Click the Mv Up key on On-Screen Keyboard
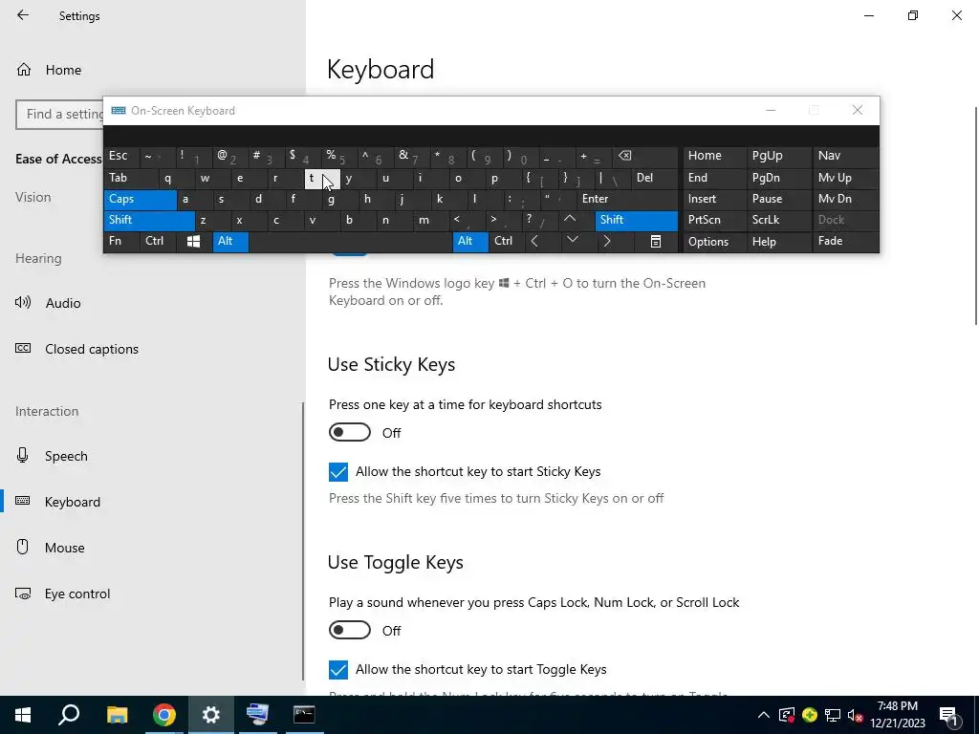The image size is (979, 734). tap(845, 178)
